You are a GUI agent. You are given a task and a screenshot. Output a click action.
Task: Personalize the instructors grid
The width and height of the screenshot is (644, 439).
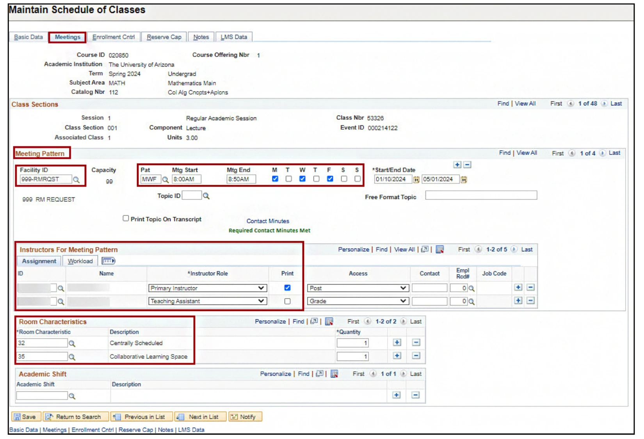pos(354,249)
